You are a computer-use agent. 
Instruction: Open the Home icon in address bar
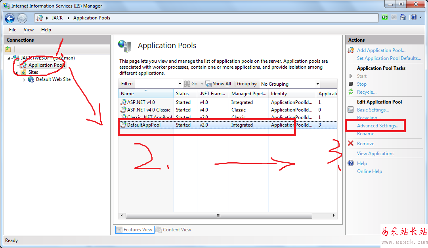[403, 17]
